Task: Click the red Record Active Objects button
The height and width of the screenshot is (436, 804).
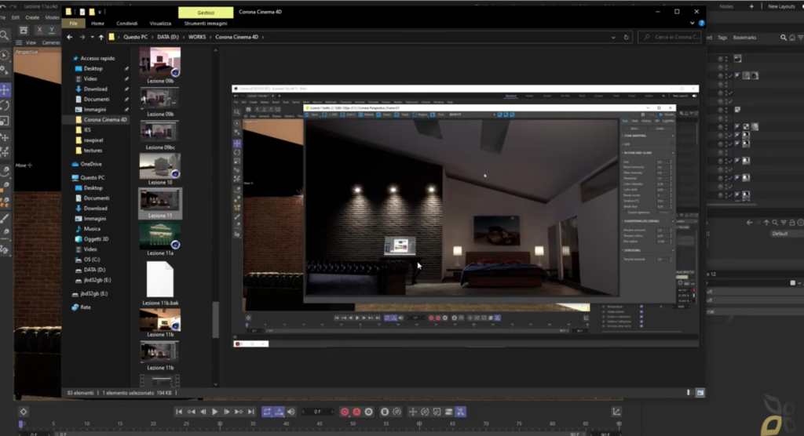Action: (x=345, y=412)
